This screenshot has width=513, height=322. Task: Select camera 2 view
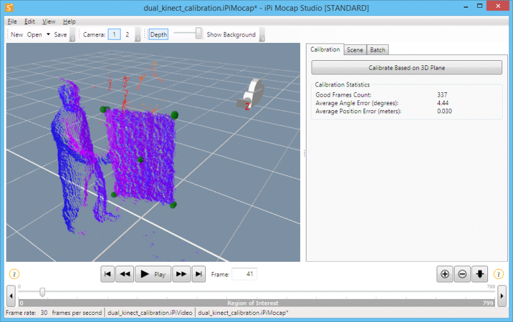pyautogui.click(x=127, y=35)
